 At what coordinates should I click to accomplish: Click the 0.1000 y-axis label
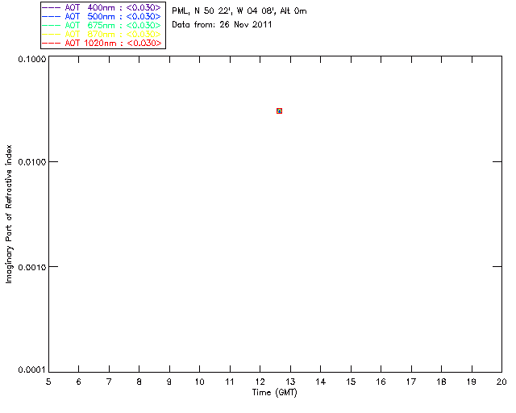(x=32, y=59)
